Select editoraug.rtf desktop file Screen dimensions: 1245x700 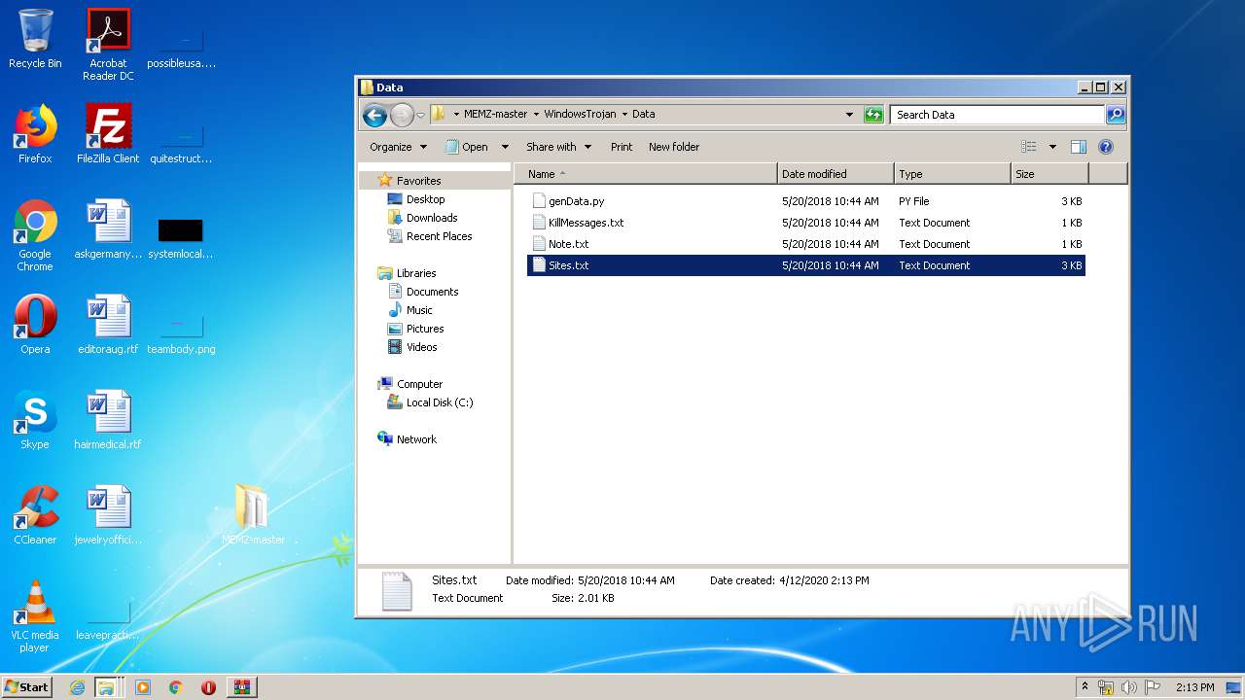point(108,325)
